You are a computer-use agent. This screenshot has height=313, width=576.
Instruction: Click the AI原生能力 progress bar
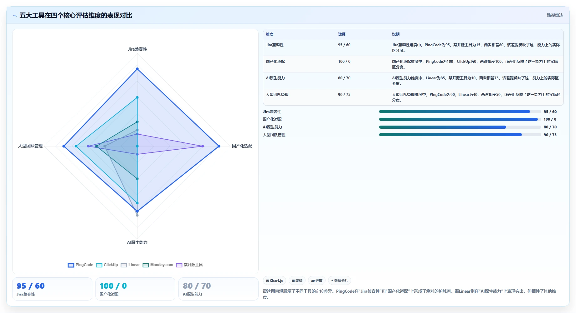tap(460, 127)
